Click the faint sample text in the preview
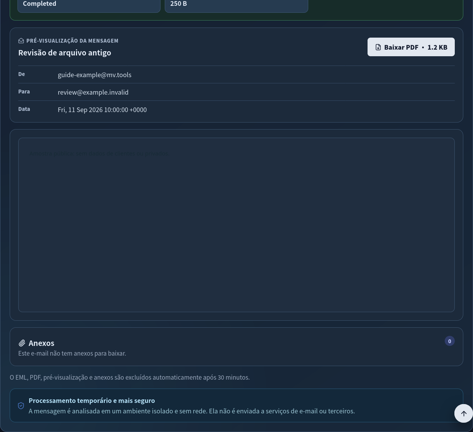Screen dimensions: 473x432 [x=98, y=154]
